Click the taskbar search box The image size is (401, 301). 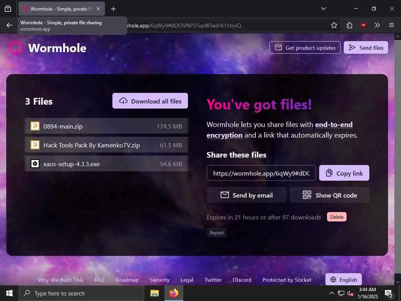tap(81, 293)
